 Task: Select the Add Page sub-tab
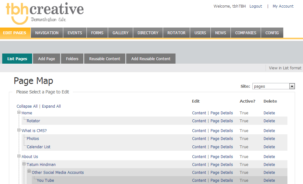click(46, 59)
